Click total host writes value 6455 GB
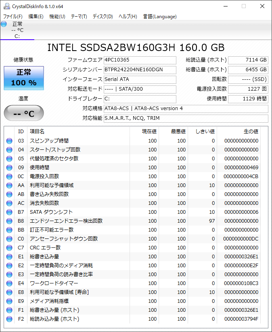Screen dimensions: 272x332 point(248,70)
